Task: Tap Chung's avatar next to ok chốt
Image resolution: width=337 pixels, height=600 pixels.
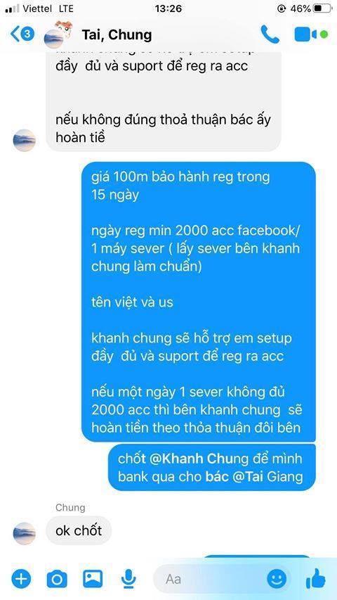Action: pos(24,533)
